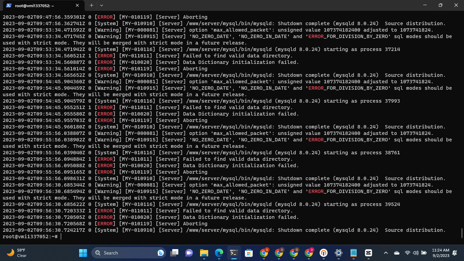Click the taskbar Search box
The height and width of the screenshot is (261, 464).
pos(128,253)
